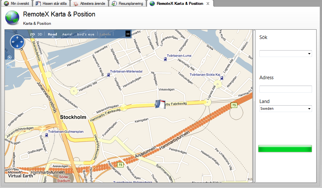Toggle the Labels option in map toolbar
Viewport: 322px width, 188px height.
105,34
